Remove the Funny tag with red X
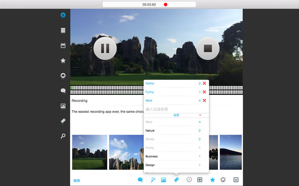Screen dimensions: 299x186 point(204,92)
